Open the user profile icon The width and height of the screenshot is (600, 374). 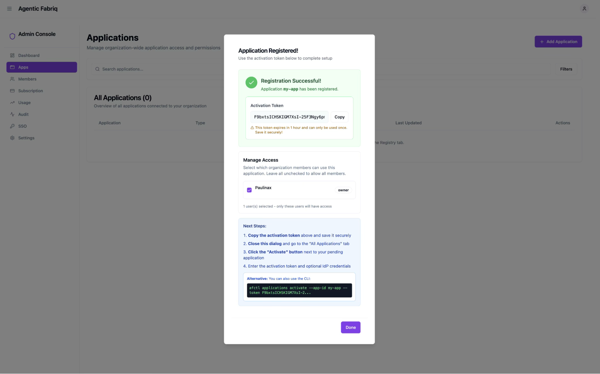[x=584, y=9]
